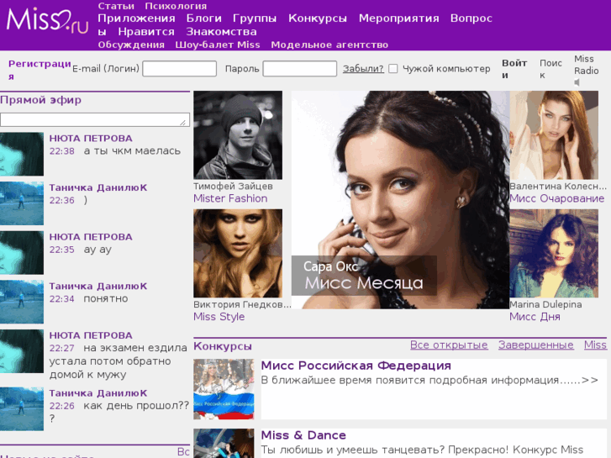
Task: Open Тимофей Зайцев Mister Fashion photo
Action: [x=238, y=135]
